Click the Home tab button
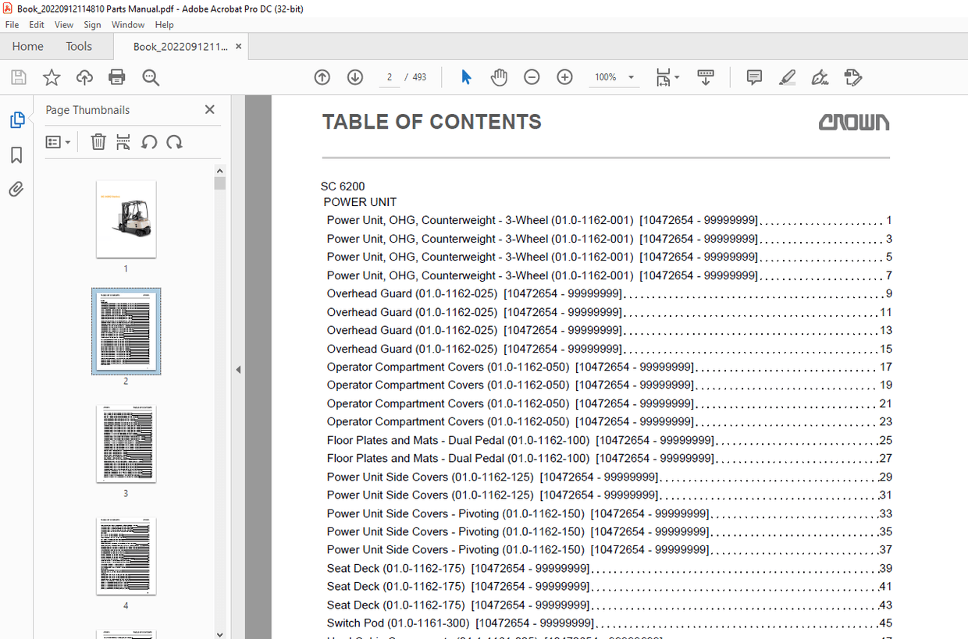Image resolution: width=968 pixels, height=639 pixels. click(28, 47)
